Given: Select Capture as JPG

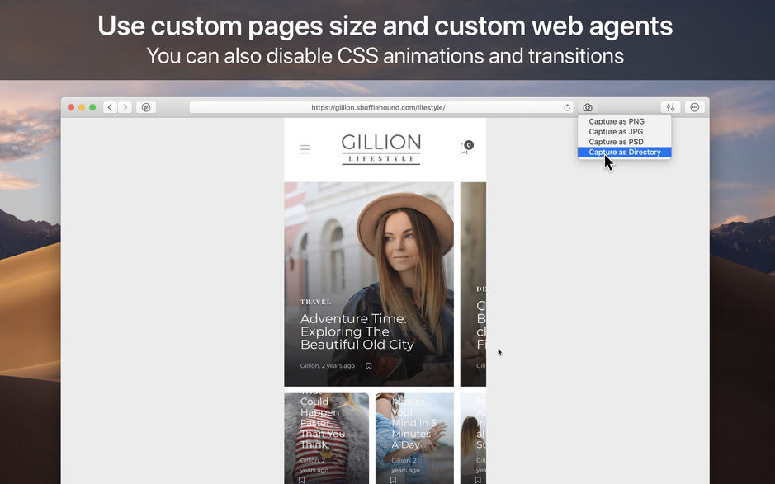Looking at the screenshot, I should coord(612,131).
